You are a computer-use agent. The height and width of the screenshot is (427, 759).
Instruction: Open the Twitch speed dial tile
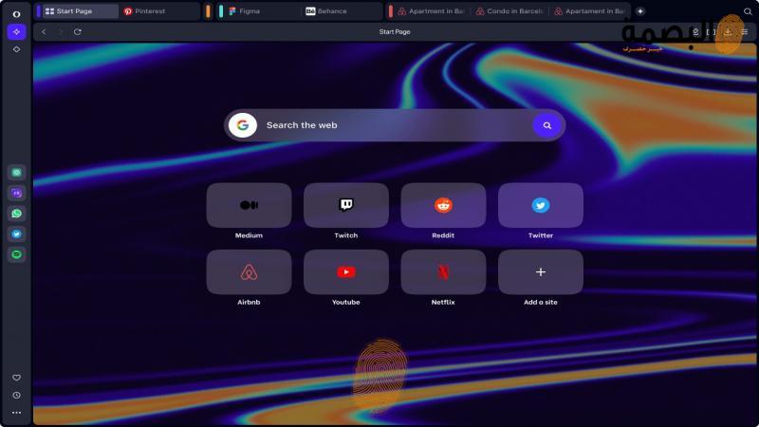click(x=346, y=205)
